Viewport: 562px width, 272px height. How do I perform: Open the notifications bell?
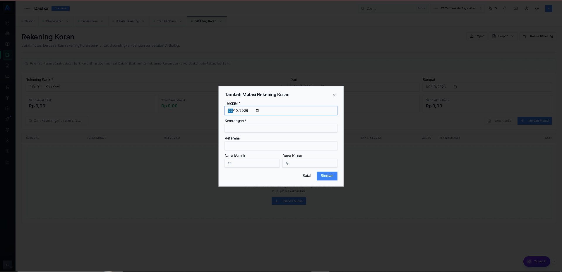pyautogui.click(x=505, y=8)
